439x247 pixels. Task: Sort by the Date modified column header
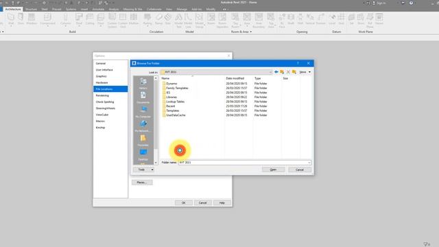coord(235,78)
